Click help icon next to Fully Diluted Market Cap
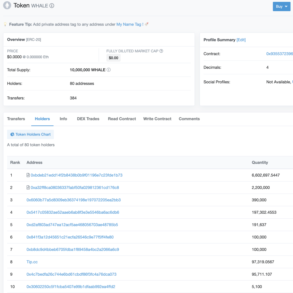The image size is (293, 293). [x=161, y=51]
